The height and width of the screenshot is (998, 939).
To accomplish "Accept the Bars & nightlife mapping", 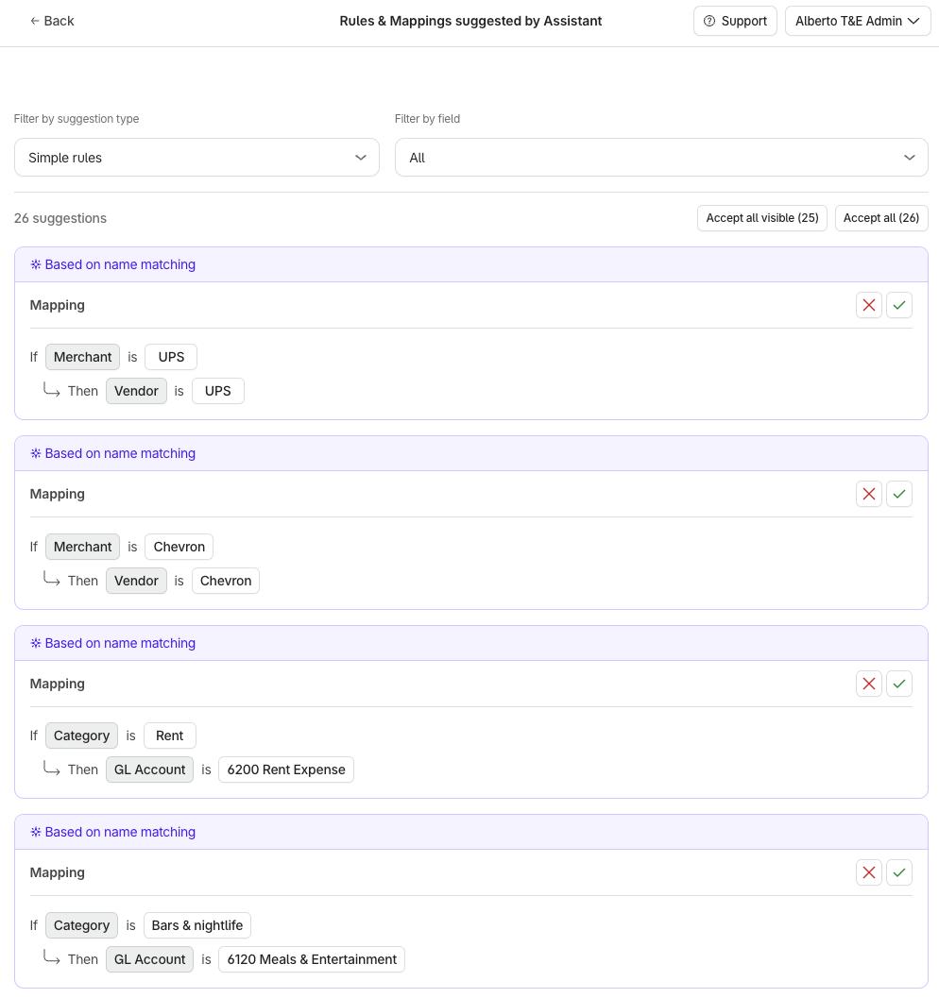I will [x=898, y=871].
